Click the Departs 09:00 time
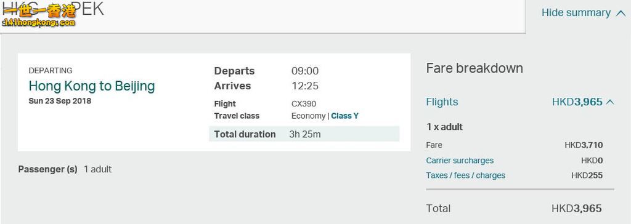The height and width of the screenshot is (224, 631). [x=305, y=71]
